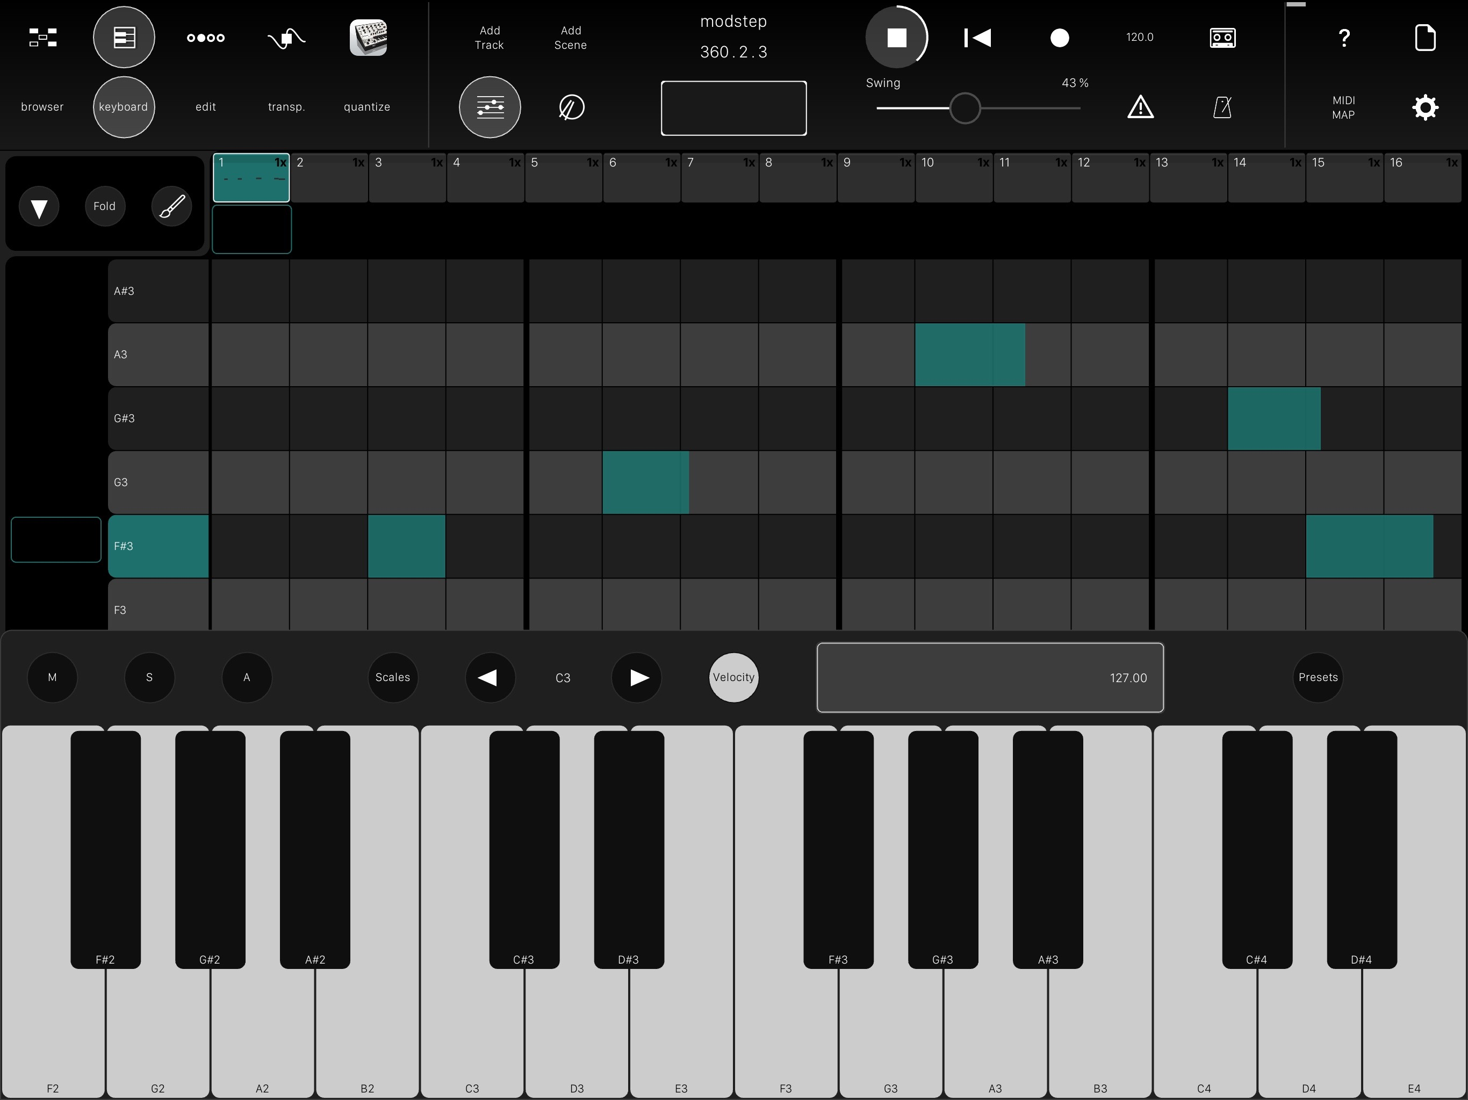The width and height of the screenshot is (1468, 1100).
Task: Toggle the S solo button
Action: (x=149, y=677)
